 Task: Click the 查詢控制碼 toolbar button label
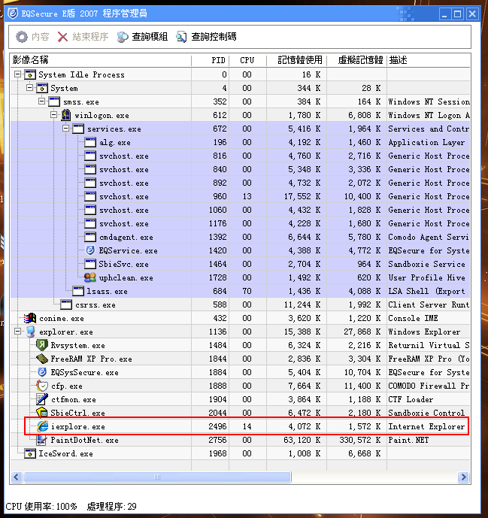(214, 37)
